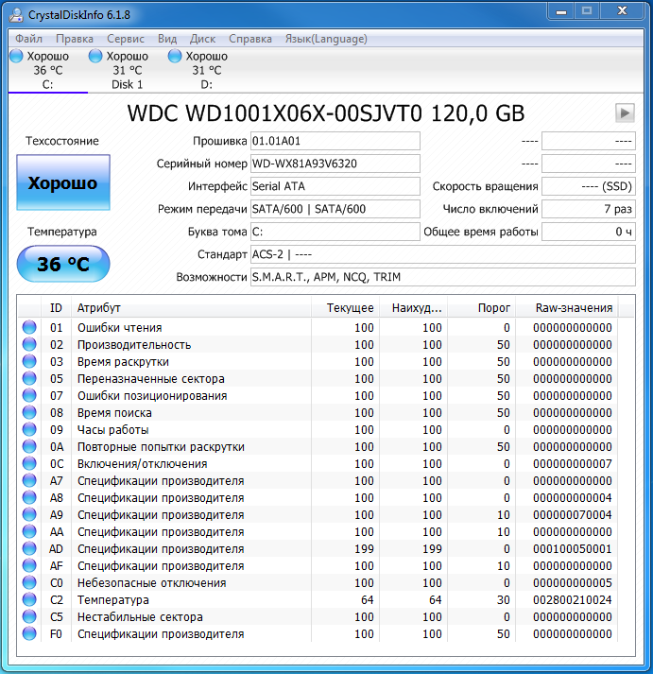
Task: Open the Справка menu
Action: (250, 39)
